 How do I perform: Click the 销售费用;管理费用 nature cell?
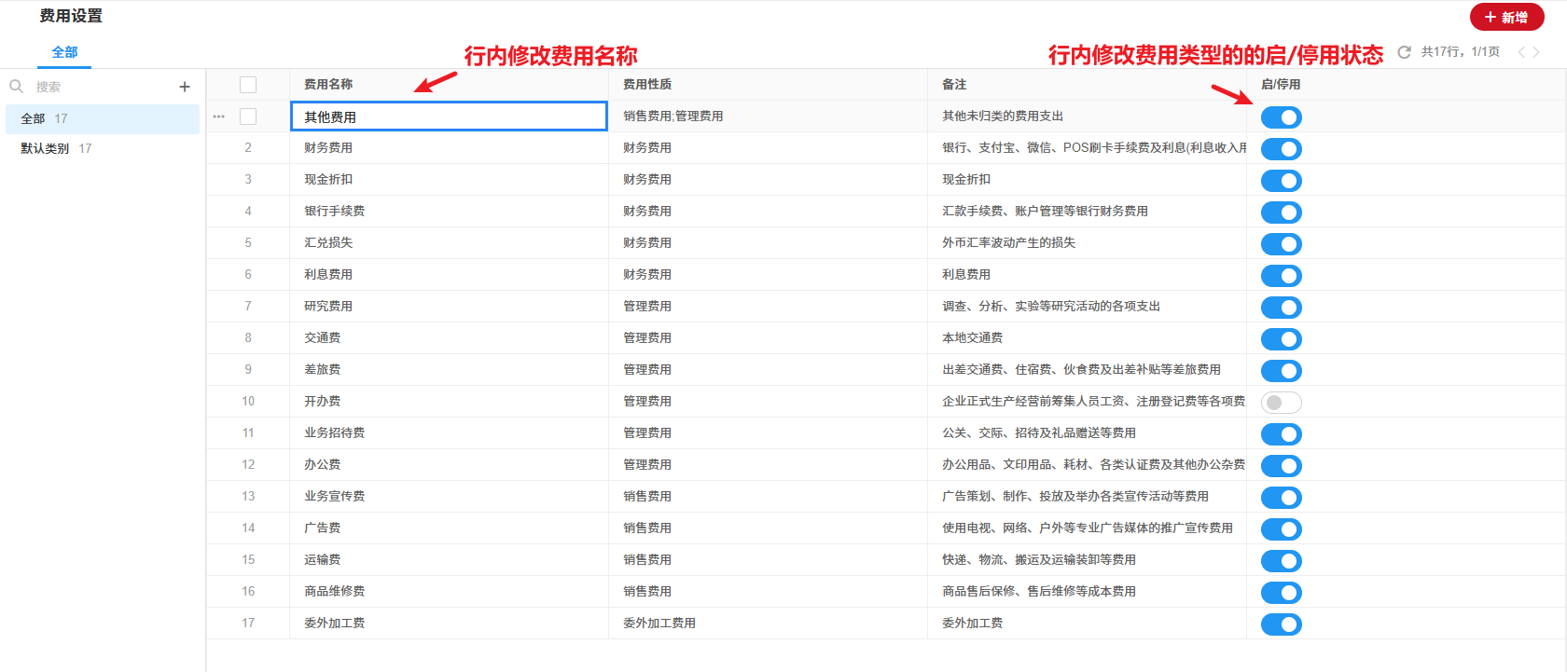point(768,117)
